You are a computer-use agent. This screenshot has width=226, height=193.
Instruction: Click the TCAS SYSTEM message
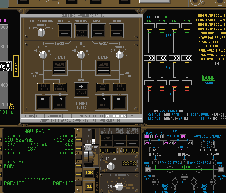tap(210, 42)
